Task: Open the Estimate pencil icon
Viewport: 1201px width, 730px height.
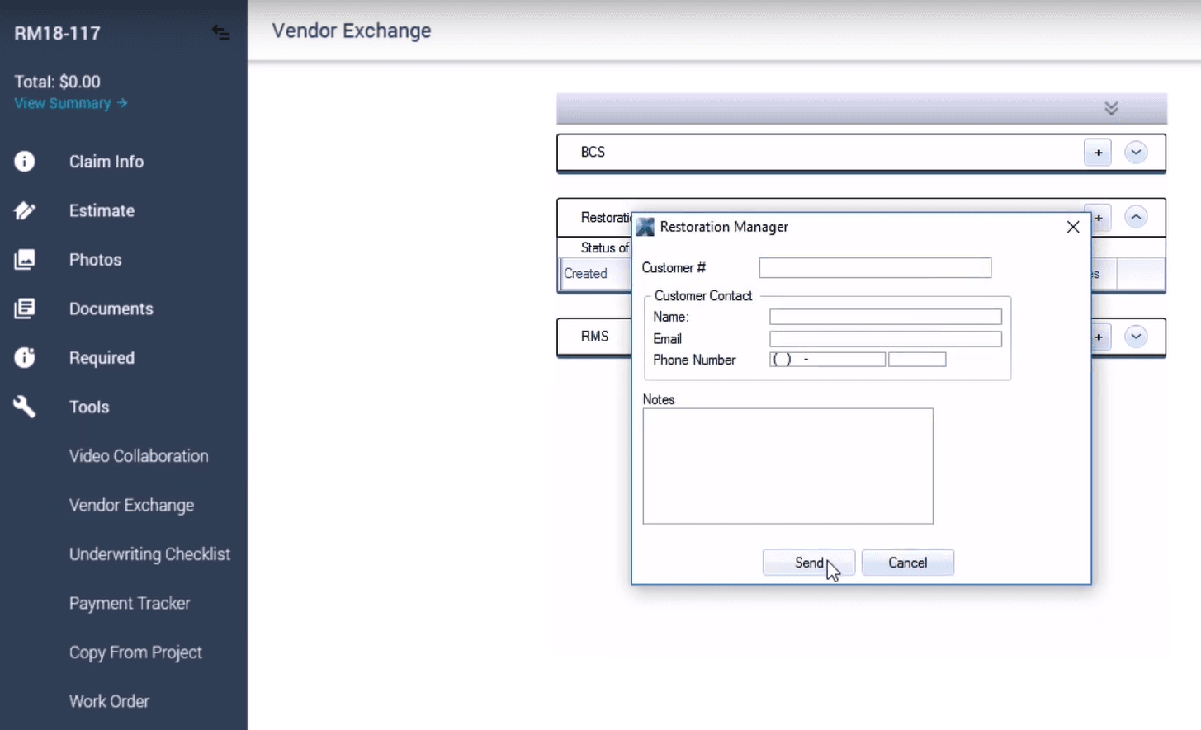Action: pyautogui.click(x=25, y=210)
